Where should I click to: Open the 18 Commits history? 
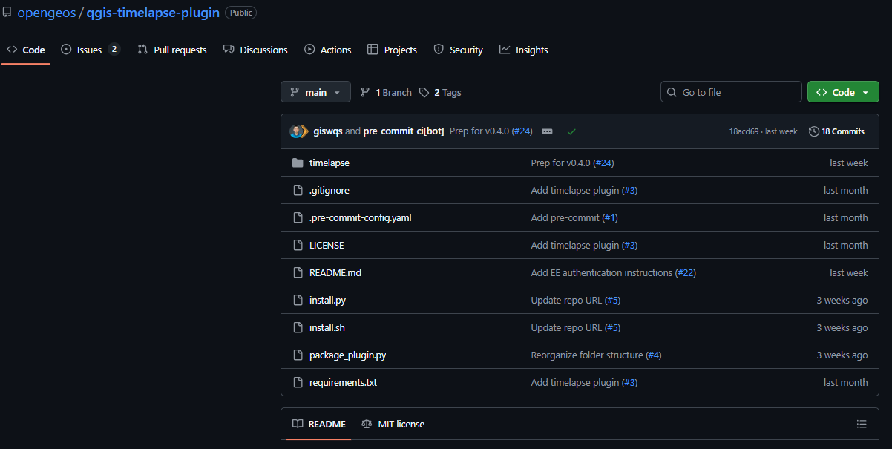(x=836, y=131)
